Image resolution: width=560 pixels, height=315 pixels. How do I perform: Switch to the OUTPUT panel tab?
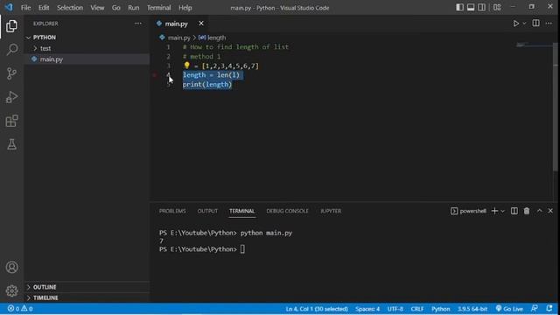(x=207, y=211)
